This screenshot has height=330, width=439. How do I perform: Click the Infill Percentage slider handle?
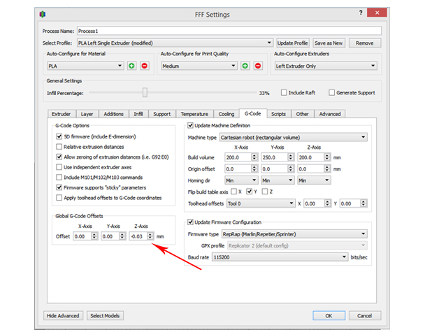point(145,92)
